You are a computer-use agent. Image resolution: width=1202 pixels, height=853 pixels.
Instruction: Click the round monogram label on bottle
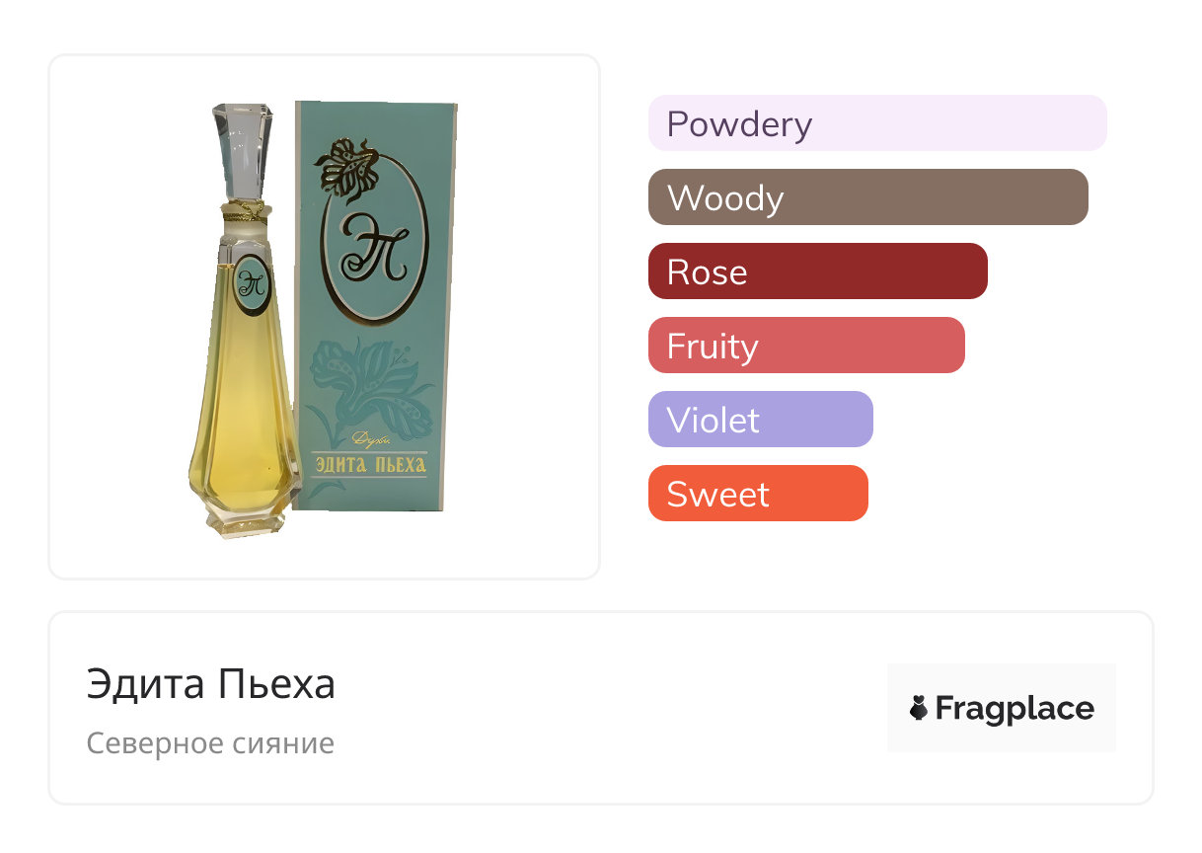pos(251,281)
